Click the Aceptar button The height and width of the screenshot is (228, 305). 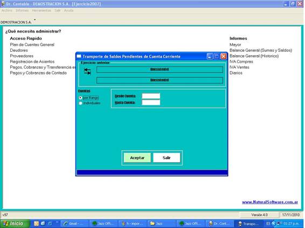click(x=137, y=158)
